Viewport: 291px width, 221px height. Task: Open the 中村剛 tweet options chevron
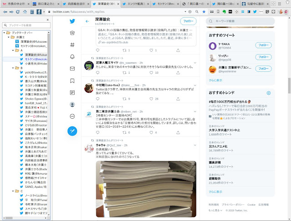coord(195,85)
